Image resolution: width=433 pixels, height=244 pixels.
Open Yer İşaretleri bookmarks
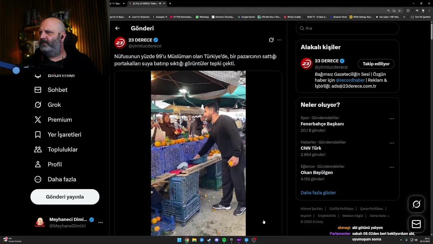click(58, 135)
